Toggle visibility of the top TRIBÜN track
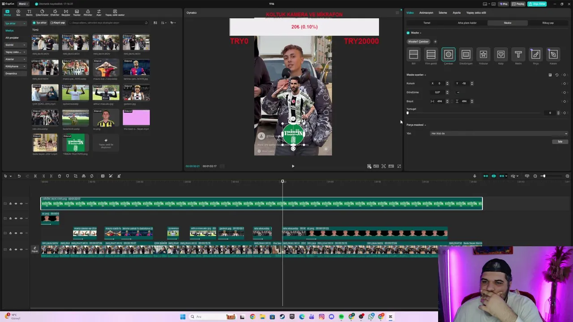The width and height of the screenshot is (573, 322). (16, 204)
